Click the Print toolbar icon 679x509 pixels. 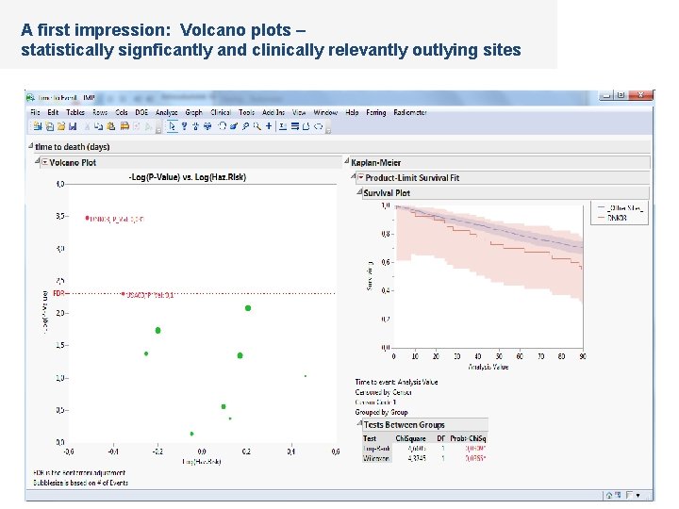(124, 126)
